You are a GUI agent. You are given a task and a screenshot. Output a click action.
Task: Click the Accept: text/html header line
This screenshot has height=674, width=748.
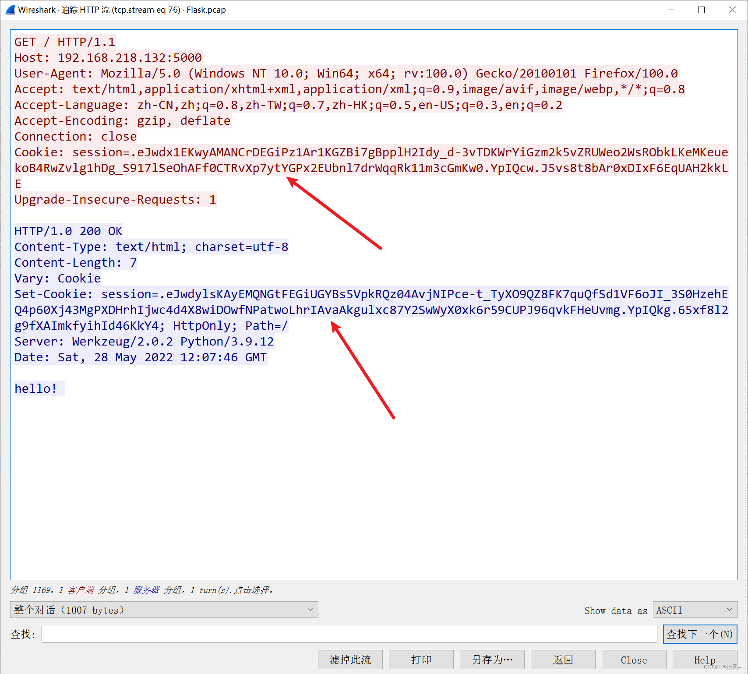(x=349, y=89)
